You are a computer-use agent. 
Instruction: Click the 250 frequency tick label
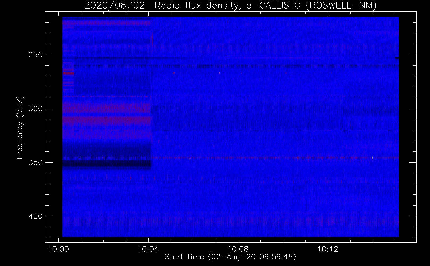point(36,55)
